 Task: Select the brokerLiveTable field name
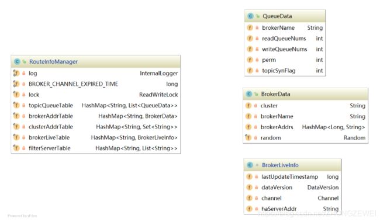click(x=49, y=137)
